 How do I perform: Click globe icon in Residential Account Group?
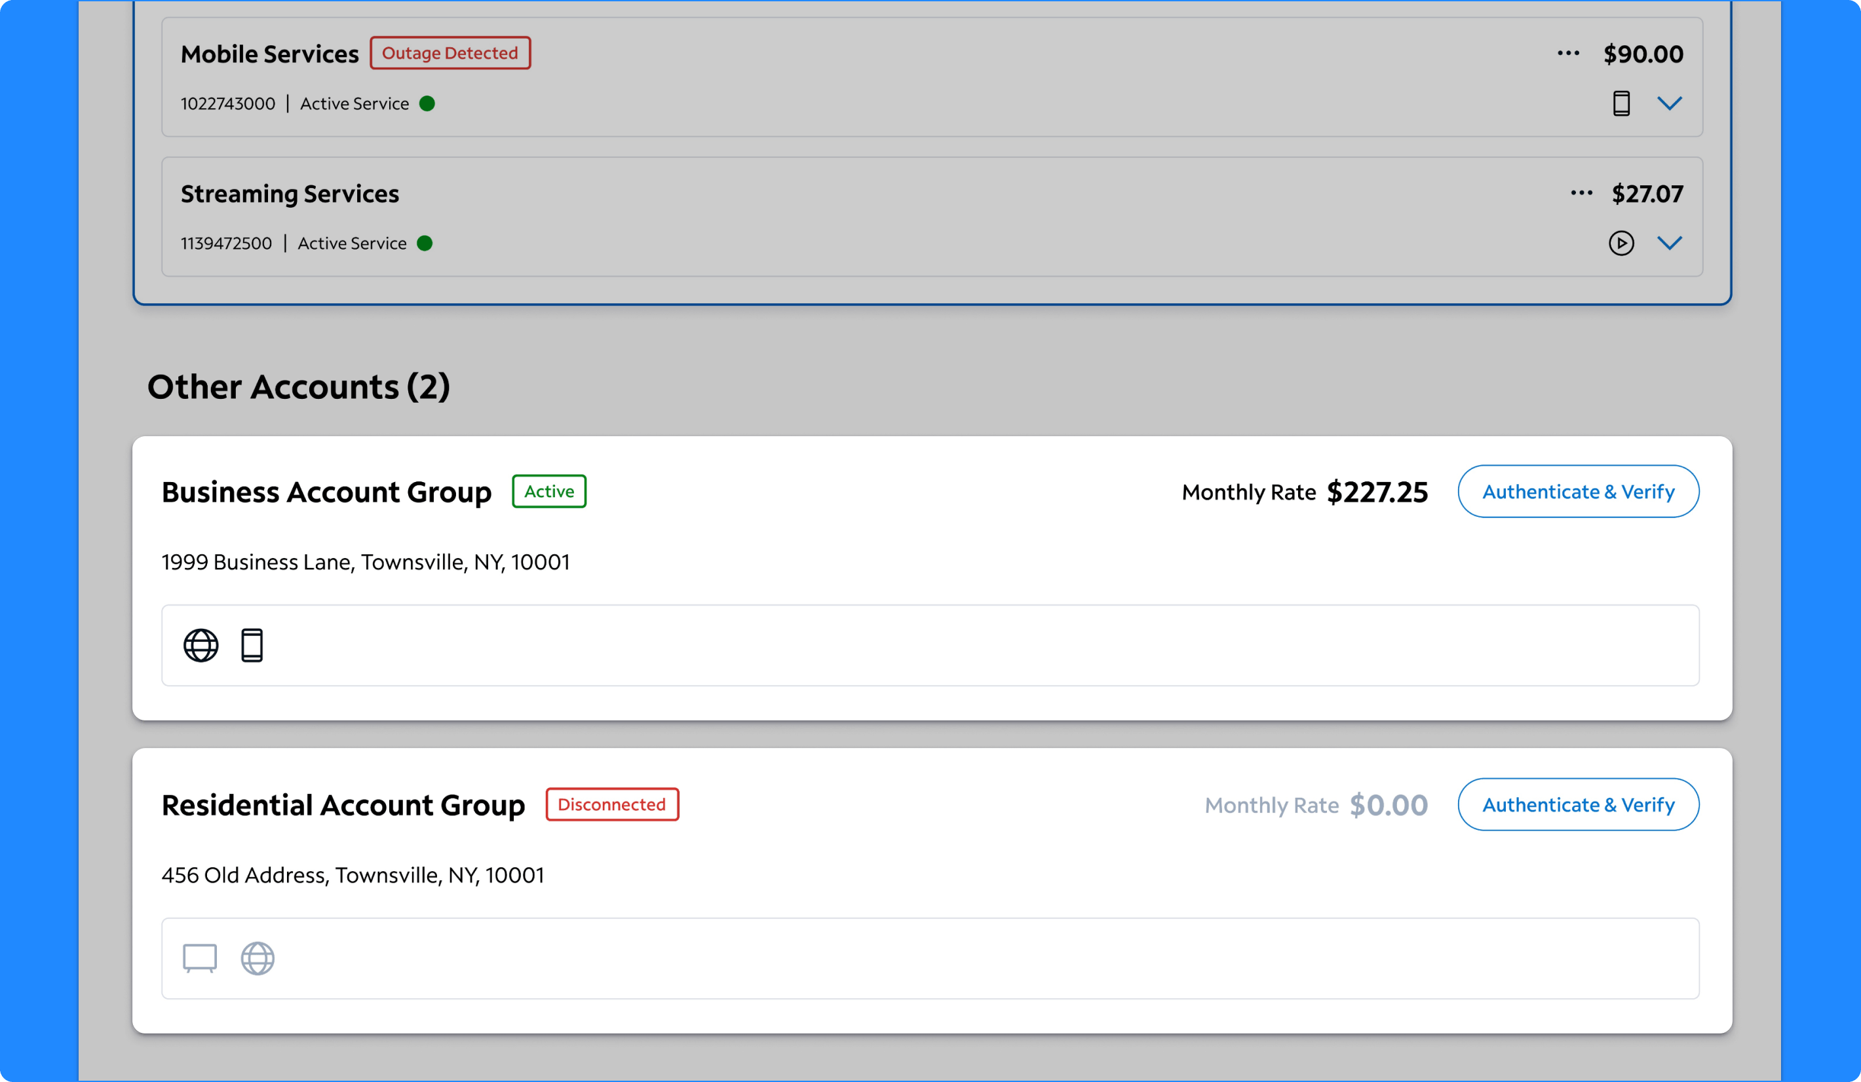(258, 958)
